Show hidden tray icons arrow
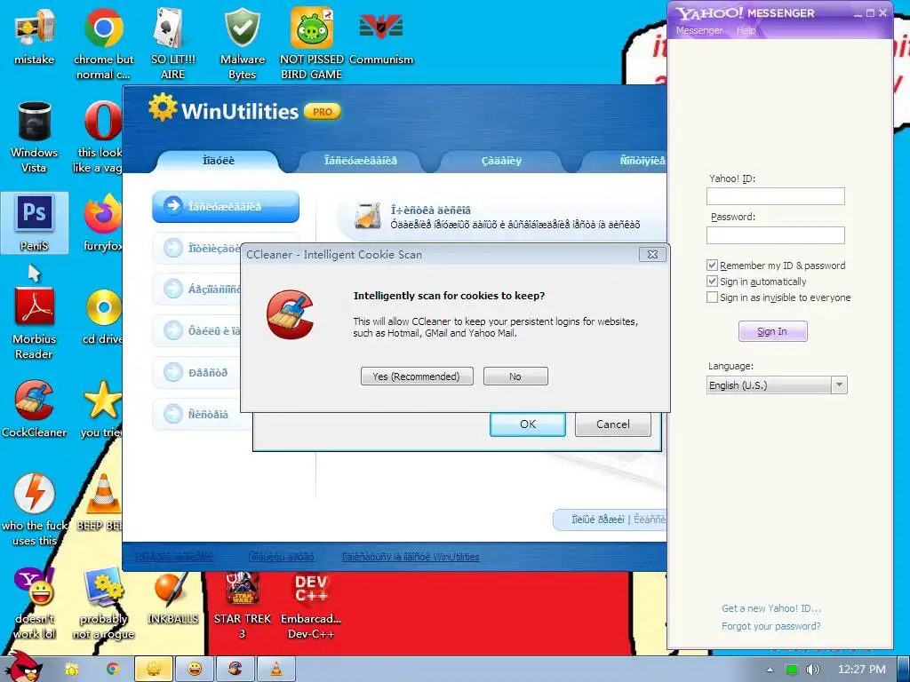This screenshot has width=910, height=682. (x=770, y=670)
